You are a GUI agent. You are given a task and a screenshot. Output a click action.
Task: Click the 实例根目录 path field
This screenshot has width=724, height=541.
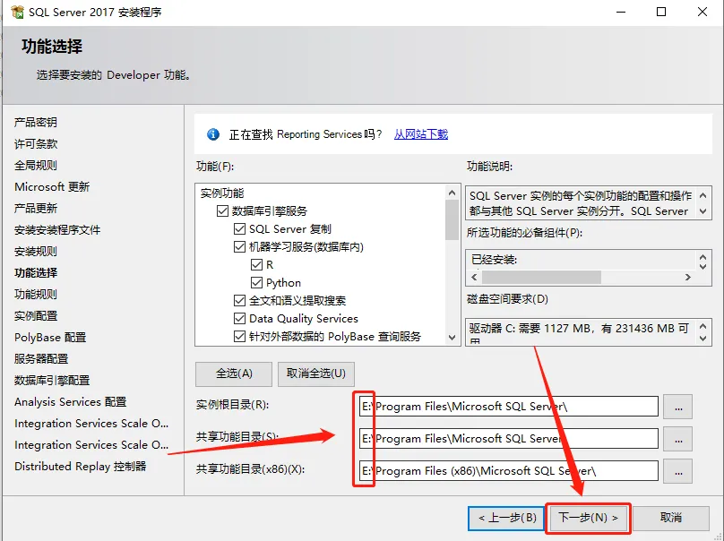coord(509,407)
